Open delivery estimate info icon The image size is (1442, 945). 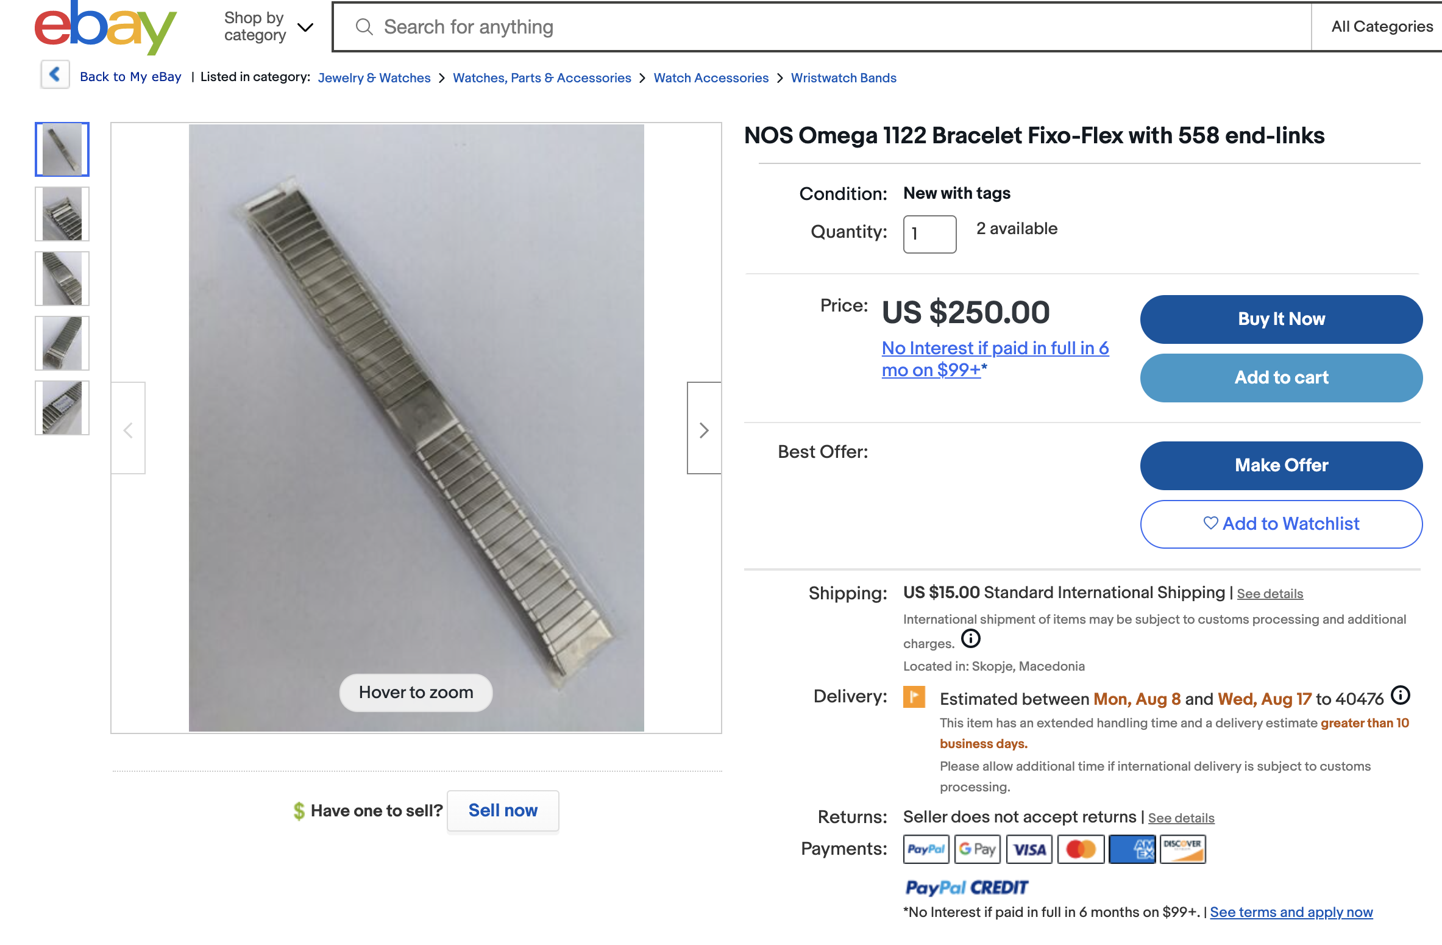(1401, 695)
